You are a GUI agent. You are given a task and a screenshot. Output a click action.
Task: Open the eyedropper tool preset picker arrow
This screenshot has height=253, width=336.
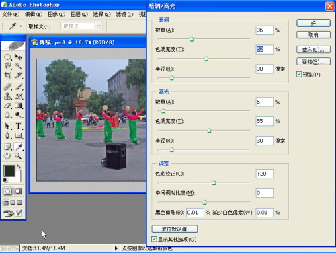pos(21,26)
